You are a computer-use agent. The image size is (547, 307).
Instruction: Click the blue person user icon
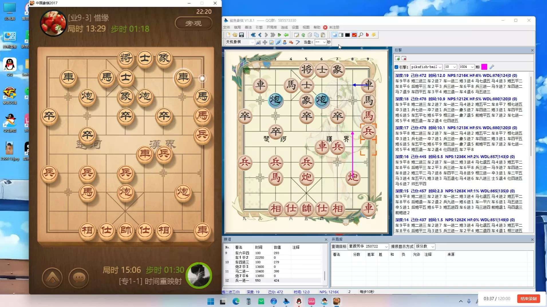(x=285, y=42)
